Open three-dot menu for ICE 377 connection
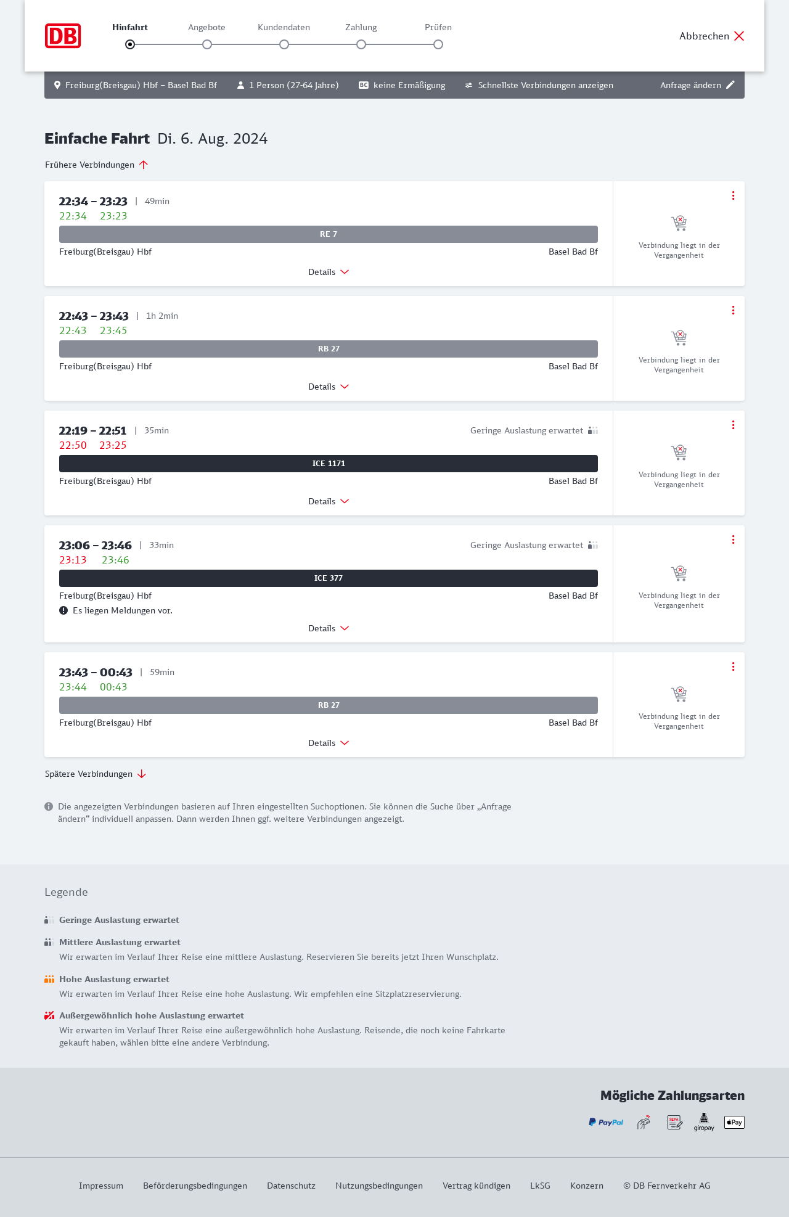 pos(733,539)
